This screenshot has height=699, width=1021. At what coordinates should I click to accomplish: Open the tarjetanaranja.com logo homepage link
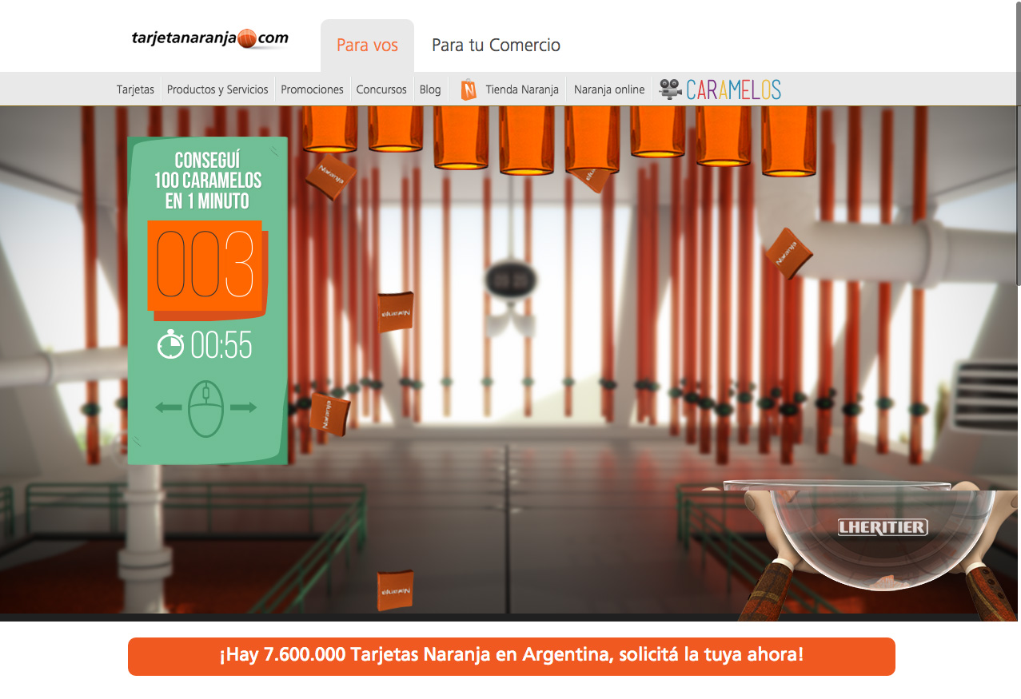click(x=209, y=38)
